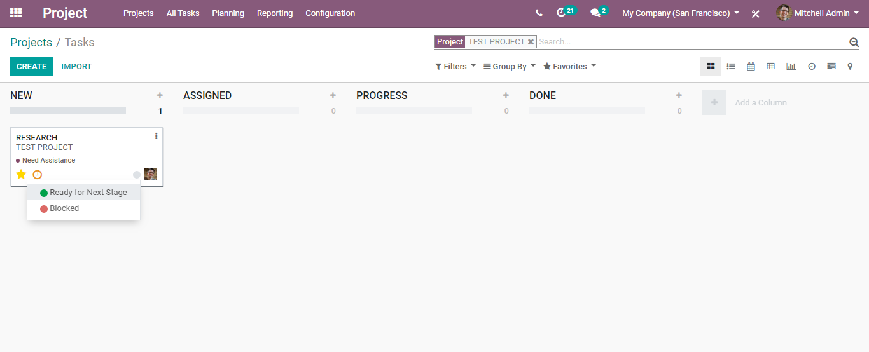Click the phone call icon
Viewport: 869px width, 352px height.
539,13
